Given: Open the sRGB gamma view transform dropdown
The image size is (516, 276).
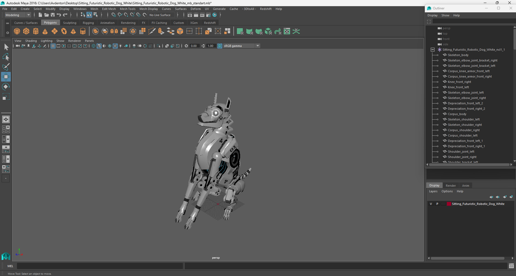Looking at the screenshot, I should (241, 46).
